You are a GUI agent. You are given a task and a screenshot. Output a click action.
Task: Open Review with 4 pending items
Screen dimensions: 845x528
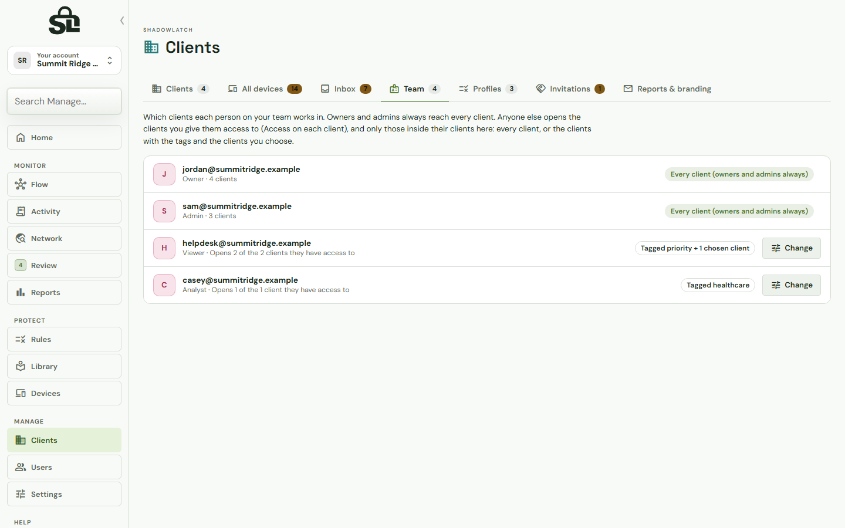[x=64, y=265]
